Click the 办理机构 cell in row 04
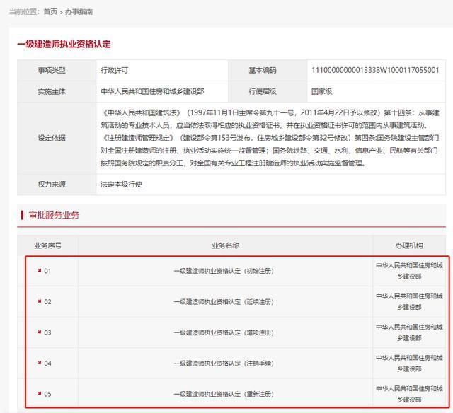This screenshot has height=413, width=453. 409,363
